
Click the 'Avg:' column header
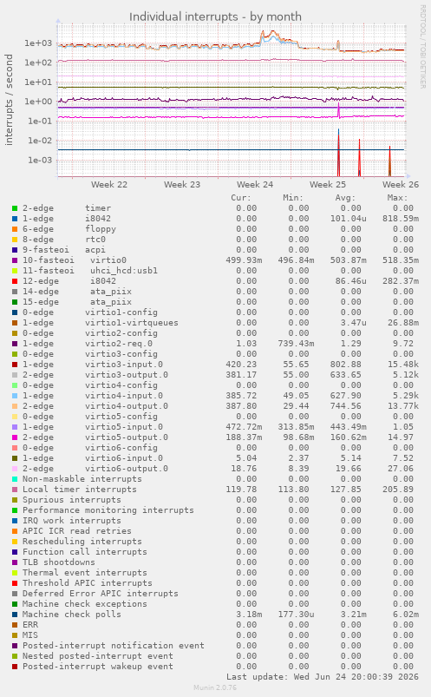point(345,198)
